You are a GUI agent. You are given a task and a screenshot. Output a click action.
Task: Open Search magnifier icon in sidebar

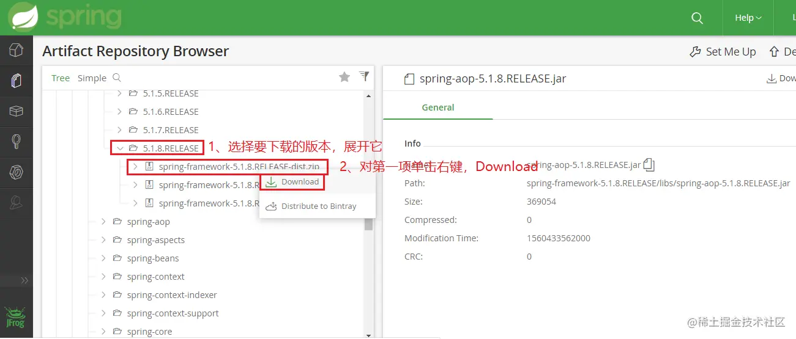(x=17, y=143)
